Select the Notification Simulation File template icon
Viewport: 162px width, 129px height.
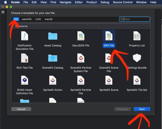pos(25,36)
